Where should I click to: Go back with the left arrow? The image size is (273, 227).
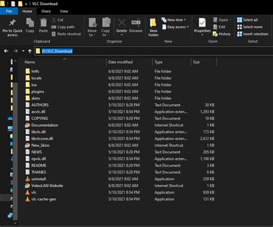coord(6,51)
